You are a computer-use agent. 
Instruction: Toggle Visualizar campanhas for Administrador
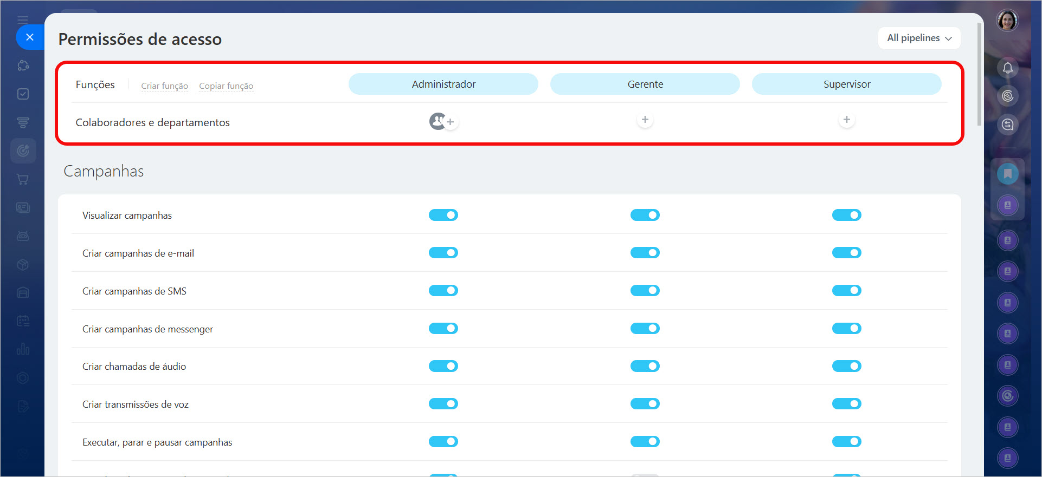443,215
